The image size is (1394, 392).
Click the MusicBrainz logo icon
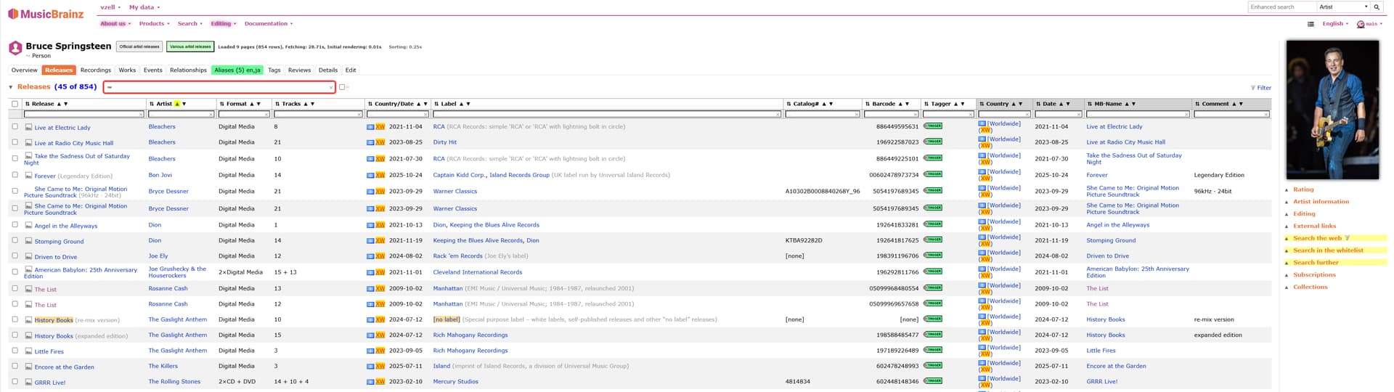12,14
